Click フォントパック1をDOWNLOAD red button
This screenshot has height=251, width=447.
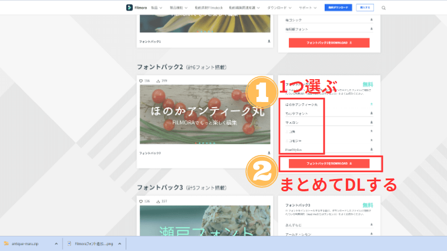coord(329,43)
